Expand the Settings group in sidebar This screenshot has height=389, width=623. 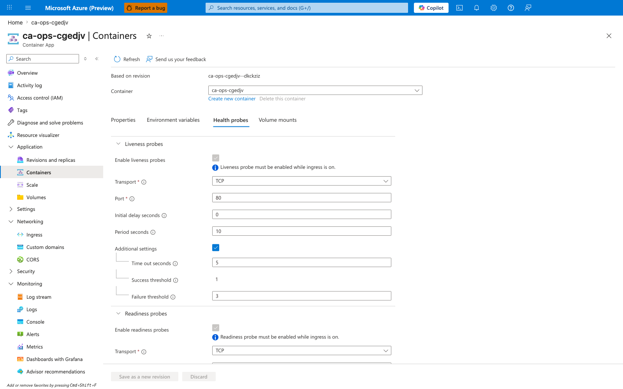point(11,209)
